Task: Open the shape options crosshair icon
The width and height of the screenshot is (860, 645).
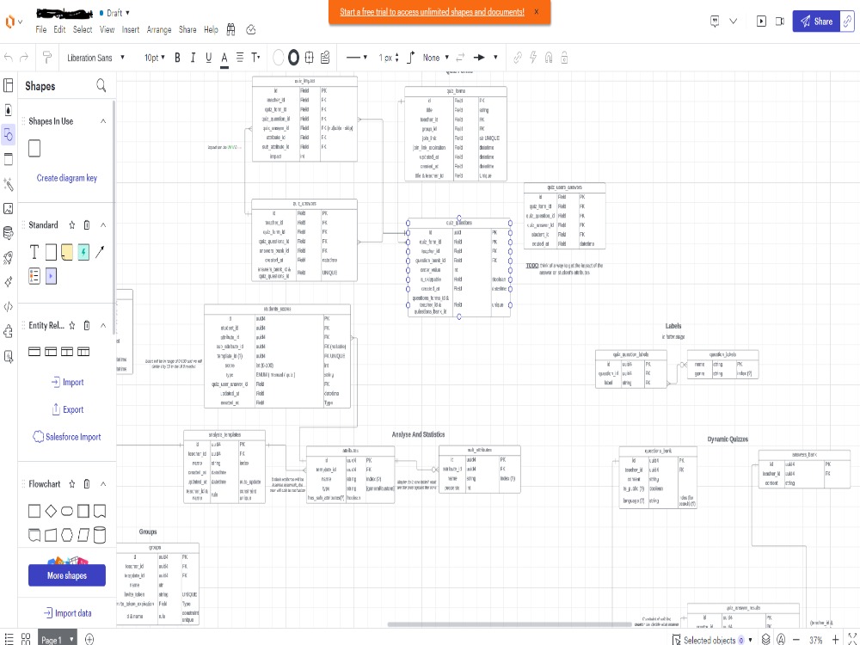Action: click(310, 57)
